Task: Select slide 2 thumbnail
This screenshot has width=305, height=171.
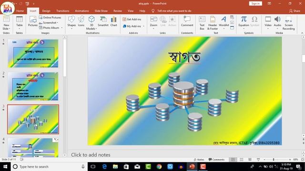Action: (x=33, y=86)
